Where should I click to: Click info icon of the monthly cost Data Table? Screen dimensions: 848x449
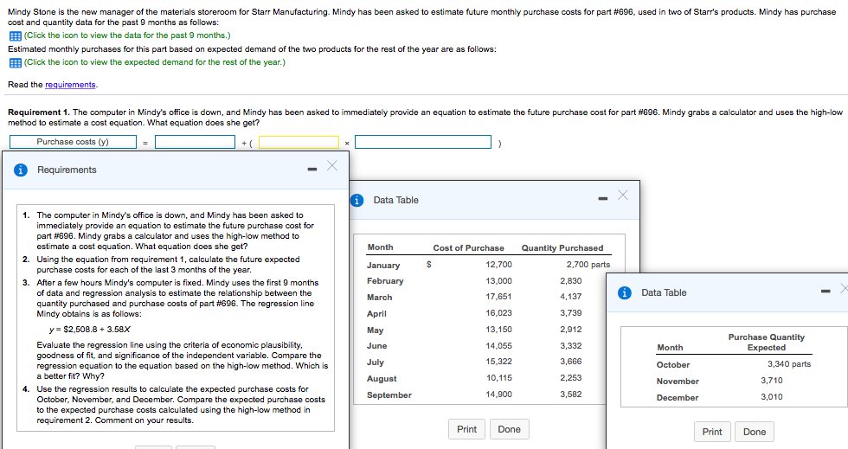click(357, 200)
